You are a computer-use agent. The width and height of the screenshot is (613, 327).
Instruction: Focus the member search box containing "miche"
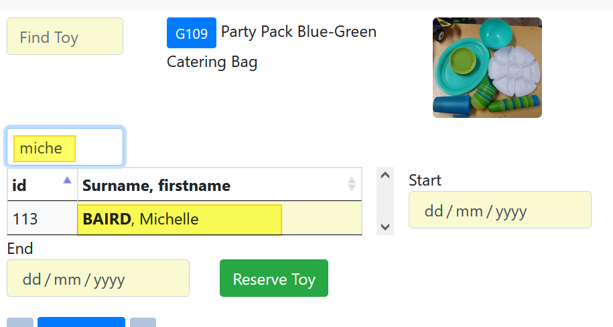point(65,148)
